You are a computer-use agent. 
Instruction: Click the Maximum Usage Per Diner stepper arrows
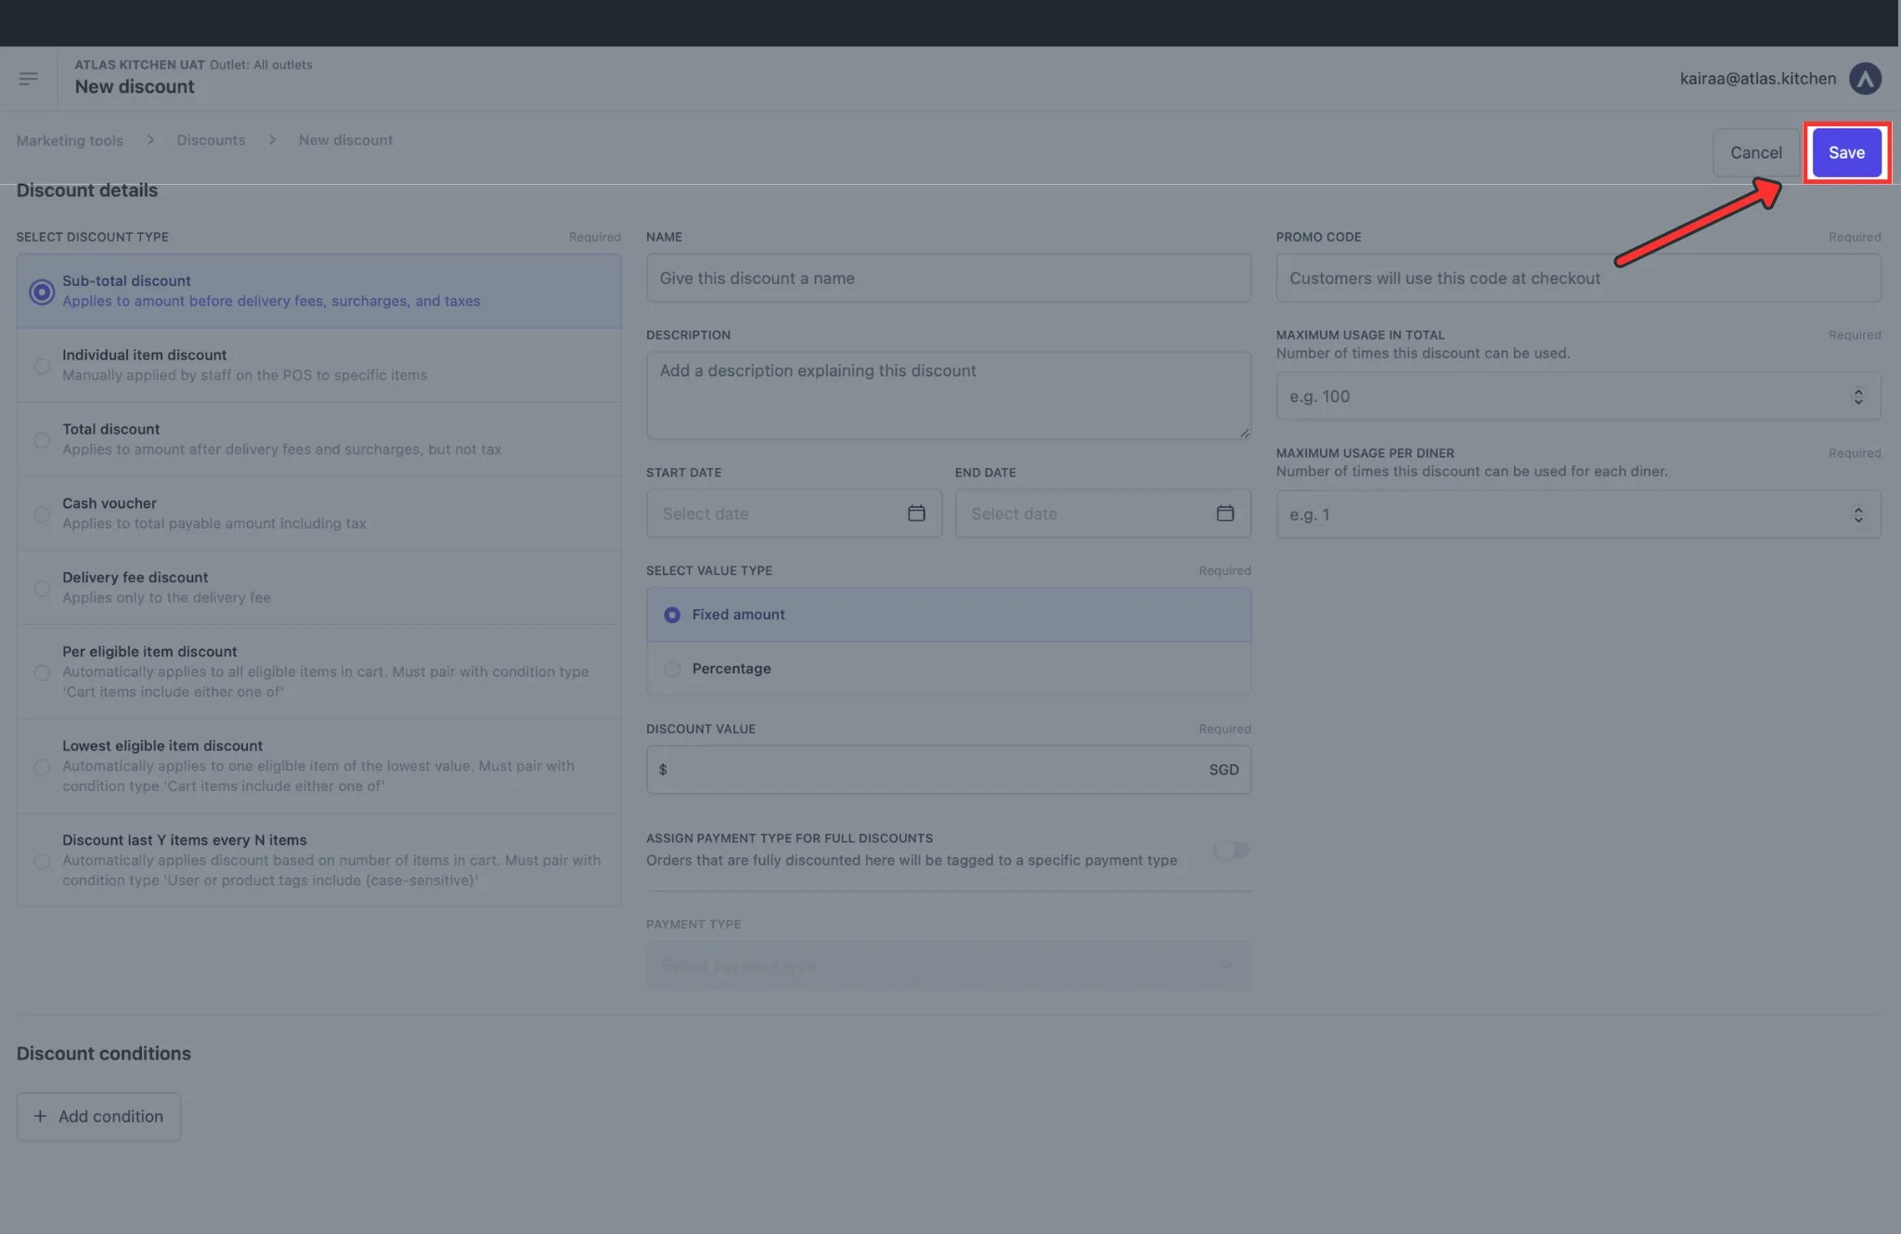pos(1857,514)
